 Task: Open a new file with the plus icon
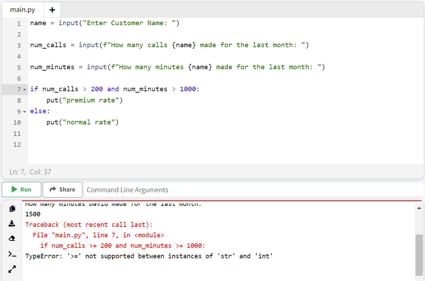coord(52,10)
